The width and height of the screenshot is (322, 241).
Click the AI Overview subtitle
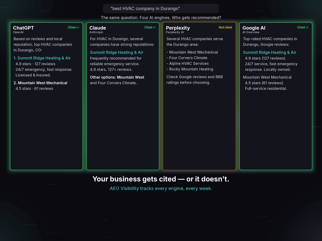pos(251,32)
